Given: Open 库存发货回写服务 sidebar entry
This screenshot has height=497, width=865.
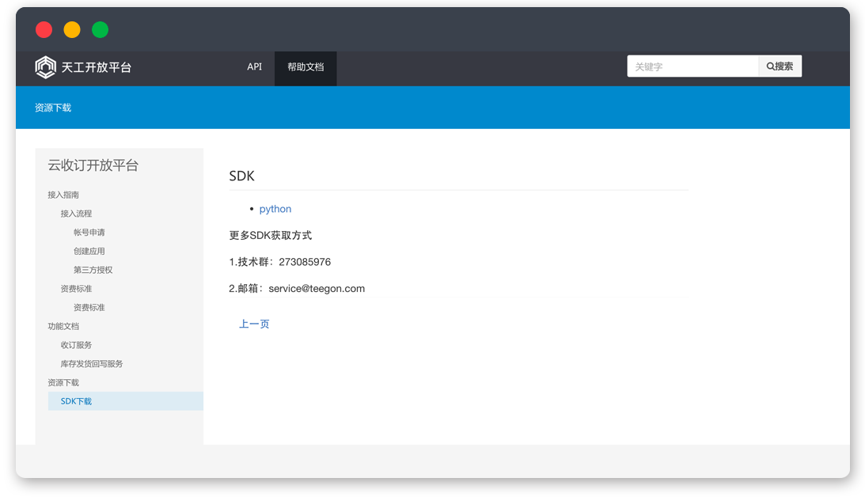Looking at the screenshot, I should coord(92,364).
